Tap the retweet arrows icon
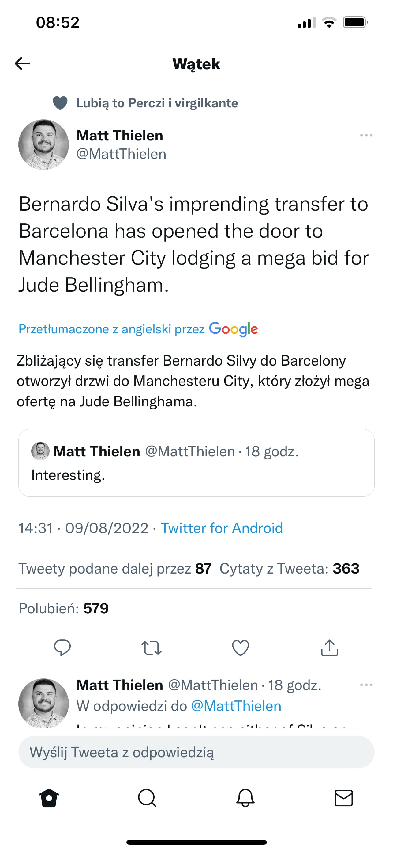 pos(152,648)
